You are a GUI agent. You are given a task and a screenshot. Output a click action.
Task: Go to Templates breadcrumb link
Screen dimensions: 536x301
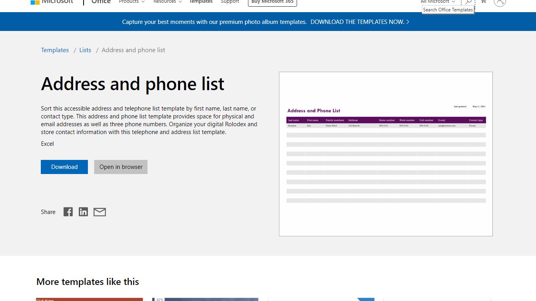pos(55,50)
